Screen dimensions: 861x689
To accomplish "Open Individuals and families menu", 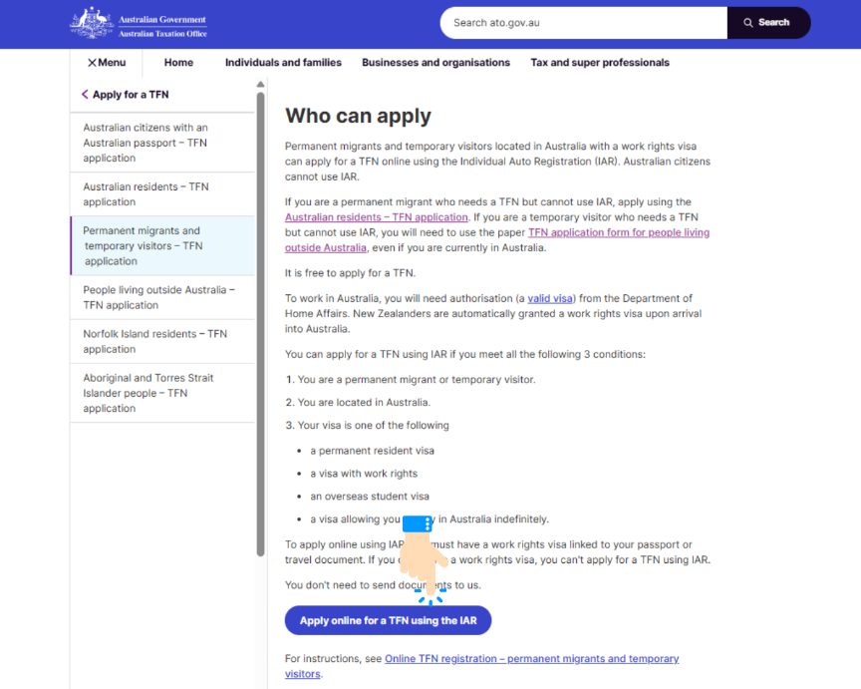I will click(283, 63).
